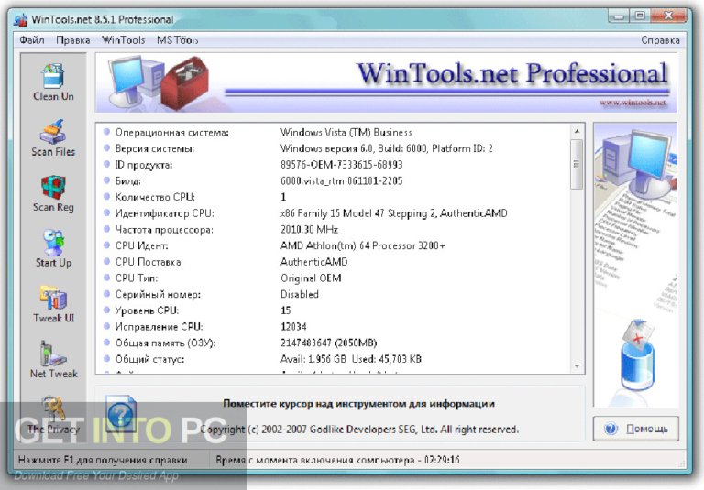Open the Правка menu

[x=72, y=40]
